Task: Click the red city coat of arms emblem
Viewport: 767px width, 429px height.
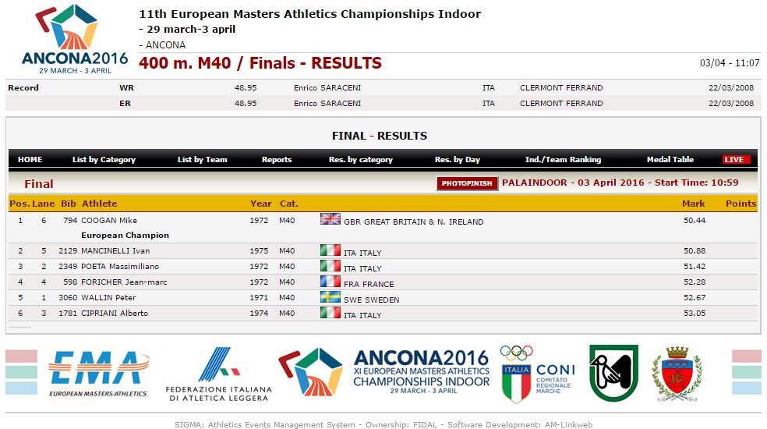Action: tap(677, 374)
